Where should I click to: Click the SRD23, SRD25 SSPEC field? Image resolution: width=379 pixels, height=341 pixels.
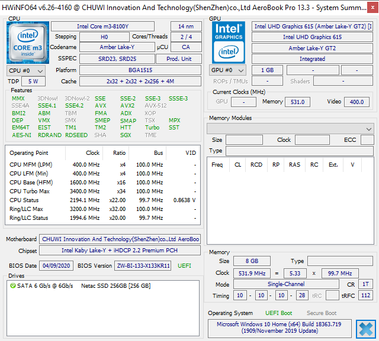[117, 59]
